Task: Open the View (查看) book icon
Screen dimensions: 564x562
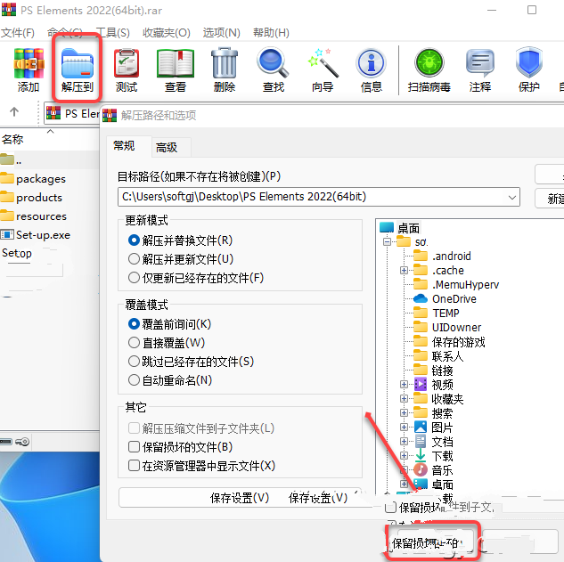Action: pos(176,70)
